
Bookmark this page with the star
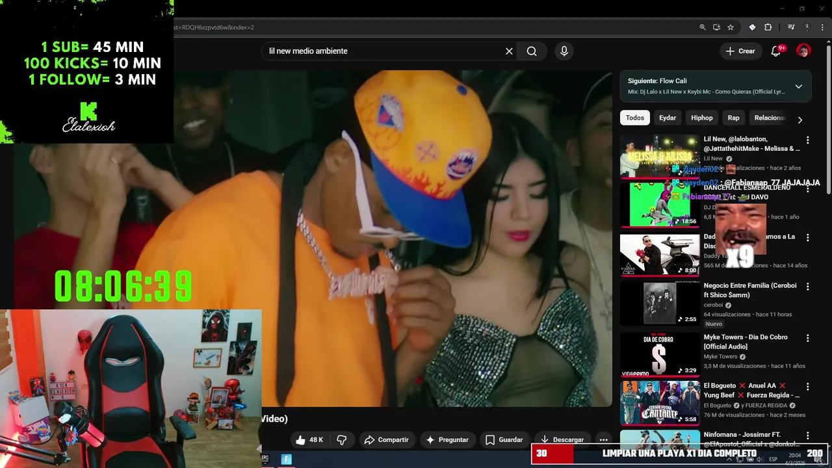tap(731, 27)
